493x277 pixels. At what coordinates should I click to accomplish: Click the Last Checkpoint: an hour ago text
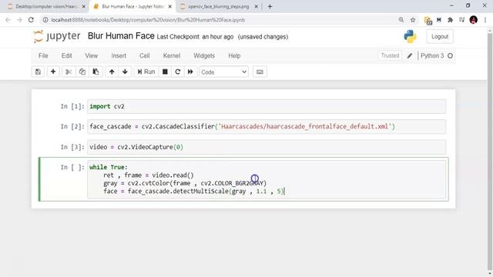point(195,37)
